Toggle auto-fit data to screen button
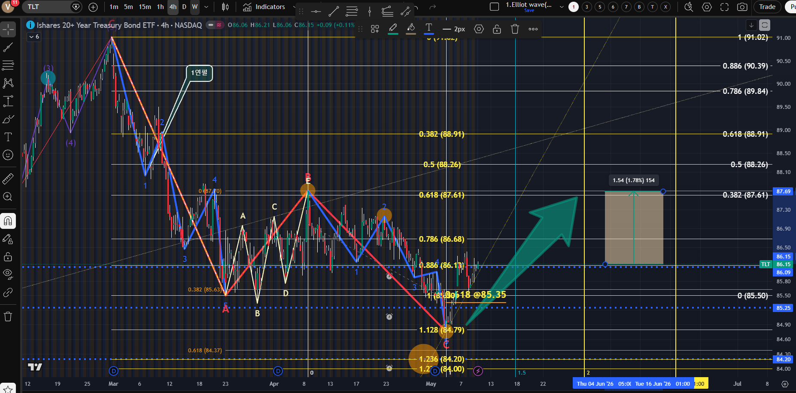Screen dimensions: 796x393 (765, 25)
